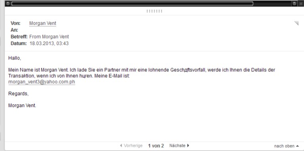Jump to the top with nach oben

[x=284, y=146]
